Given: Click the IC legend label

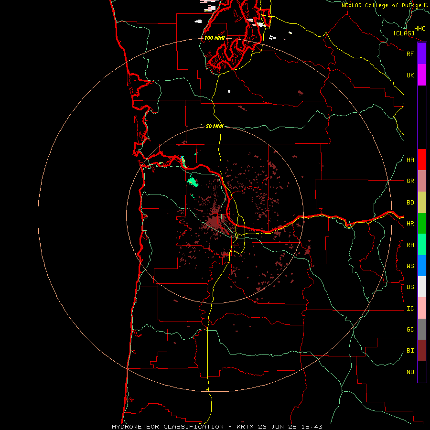Looking at the screenshot, I should pyautogui.click(x=410, y=309).
